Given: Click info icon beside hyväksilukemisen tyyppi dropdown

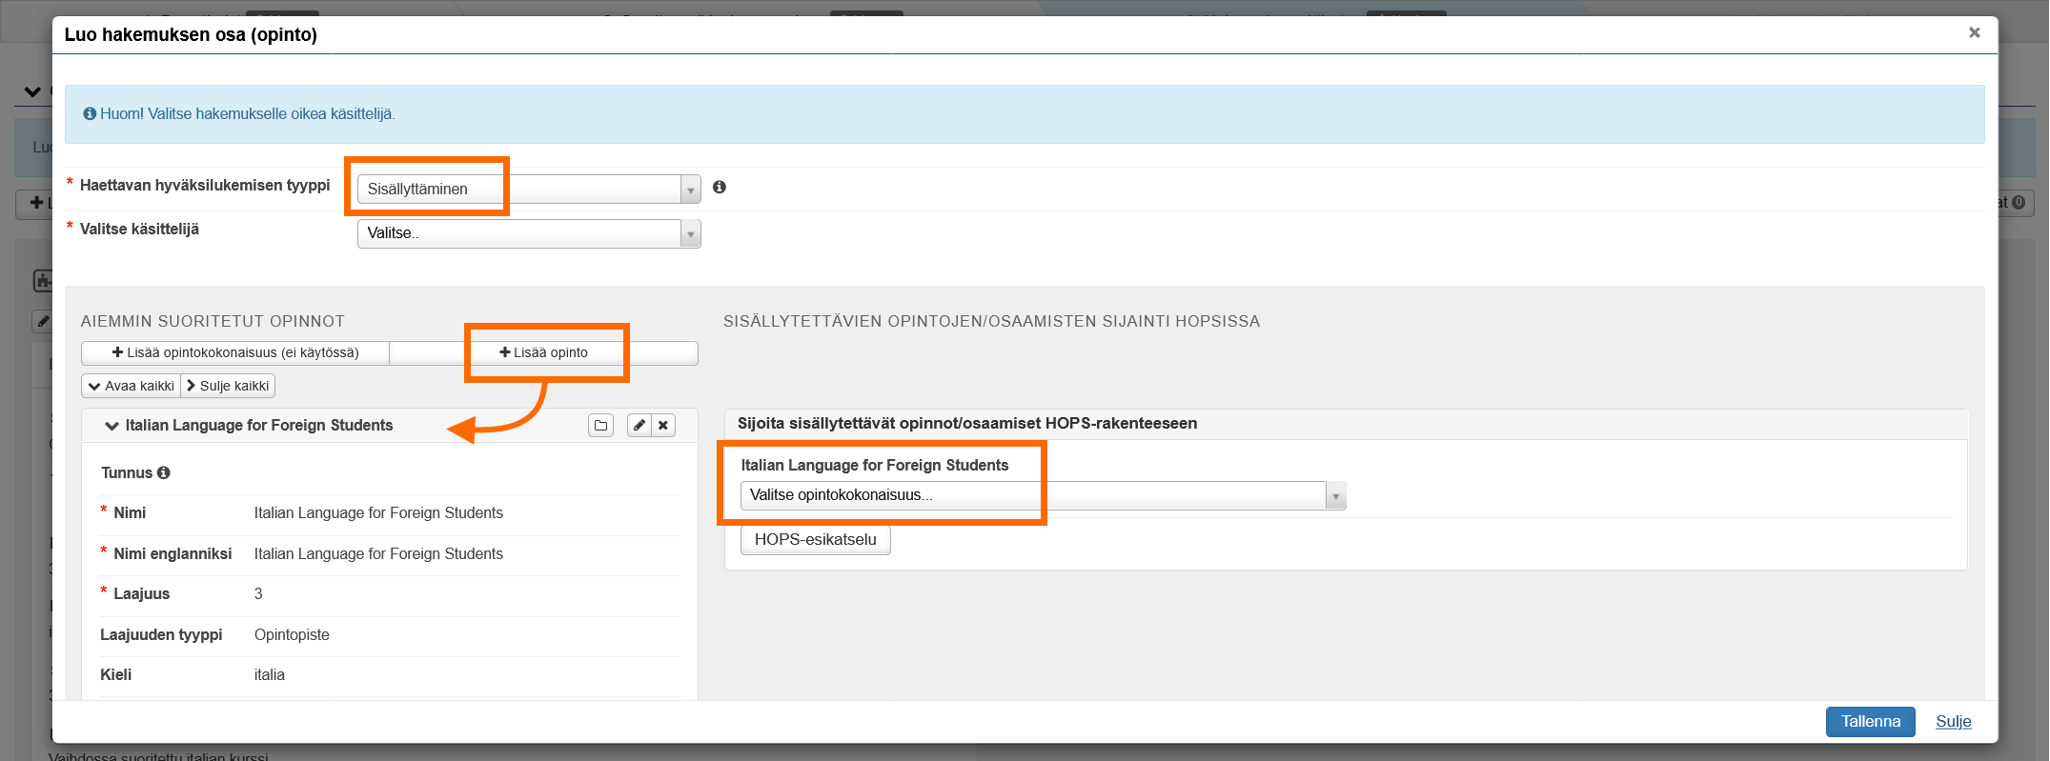Looking at the screenshot, I should tap(720, 188).
